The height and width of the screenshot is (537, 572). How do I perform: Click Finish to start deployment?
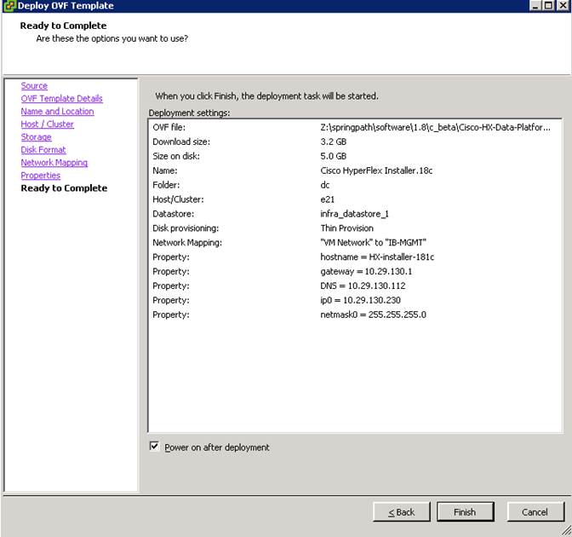coord(465,512)
